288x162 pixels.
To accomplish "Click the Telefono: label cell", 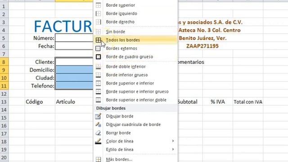I will coord(40,85).
